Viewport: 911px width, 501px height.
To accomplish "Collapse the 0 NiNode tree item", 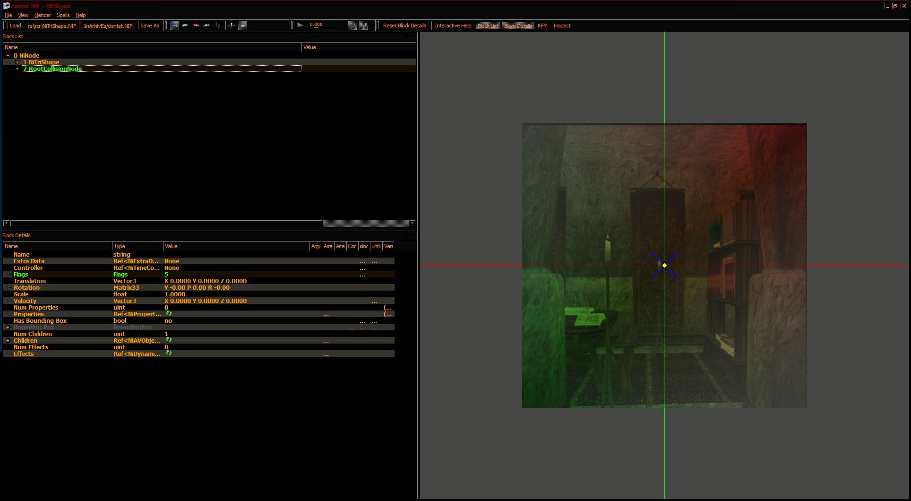I will coord(8,55).
